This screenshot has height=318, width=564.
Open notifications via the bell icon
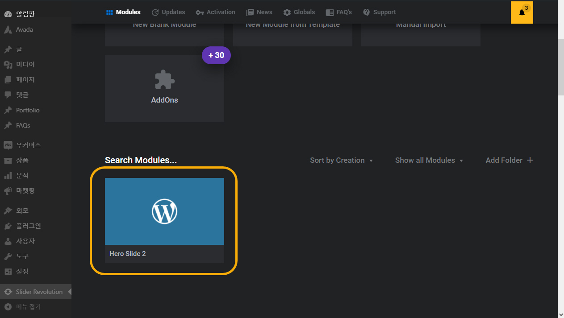[522, 12]
